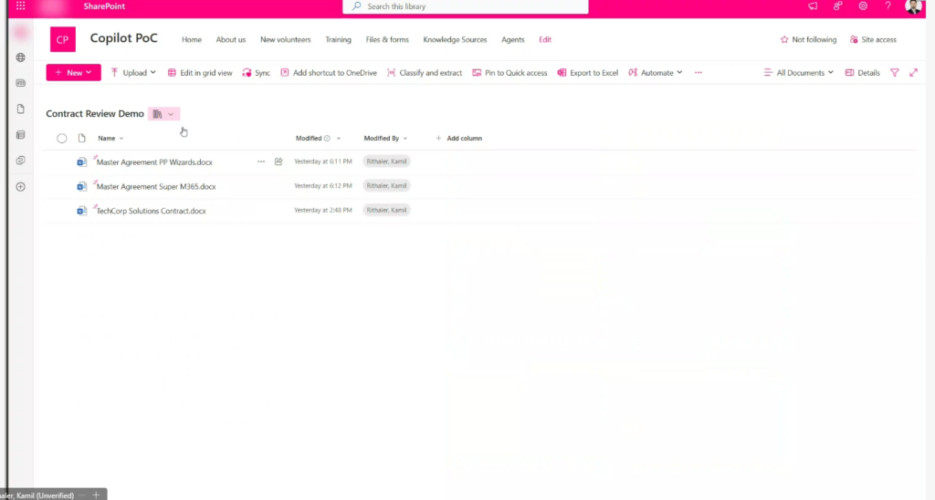Click the CP site logo tile
This screenshot has width=935, height=500.
point(63,39)
